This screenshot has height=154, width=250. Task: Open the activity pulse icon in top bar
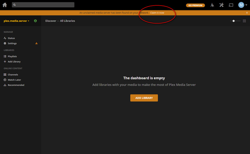coord(212,5)
